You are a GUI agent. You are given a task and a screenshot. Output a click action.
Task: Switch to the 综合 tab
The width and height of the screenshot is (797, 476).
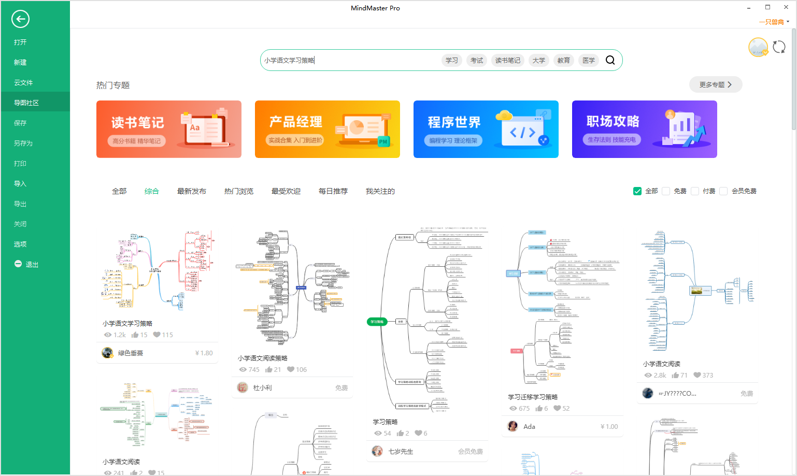[152, 191]
